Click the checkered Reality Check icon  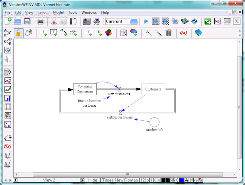[165, 21]
